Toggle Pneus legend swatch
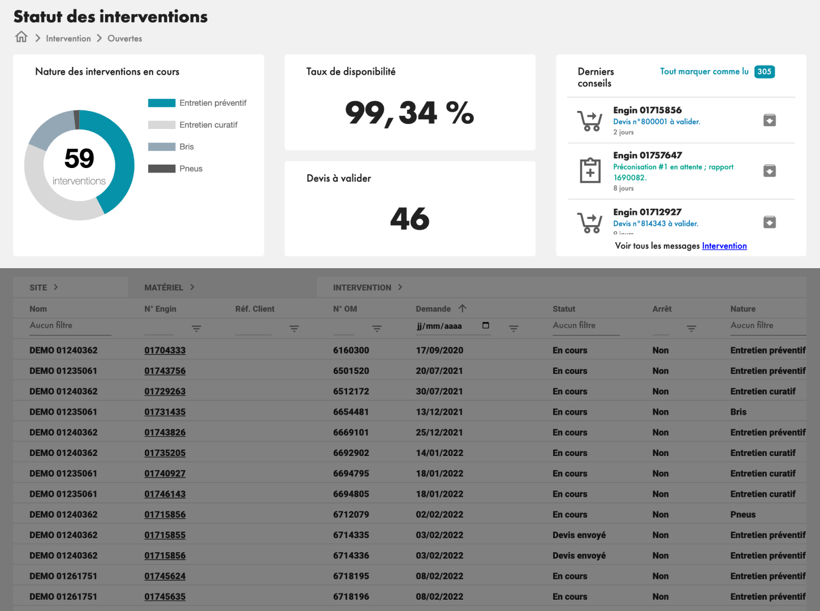Screen dimensions: 820x611 [162, 169]
